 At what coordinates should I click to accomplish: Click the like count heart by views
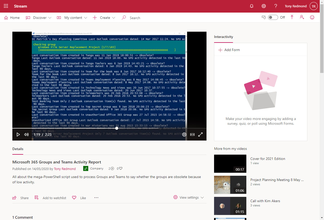[121, 168]
